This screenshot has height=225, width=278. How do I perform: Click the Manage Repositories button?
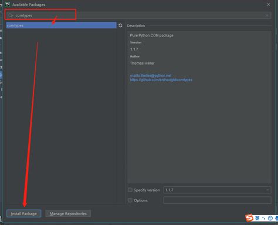coord(68,213)
